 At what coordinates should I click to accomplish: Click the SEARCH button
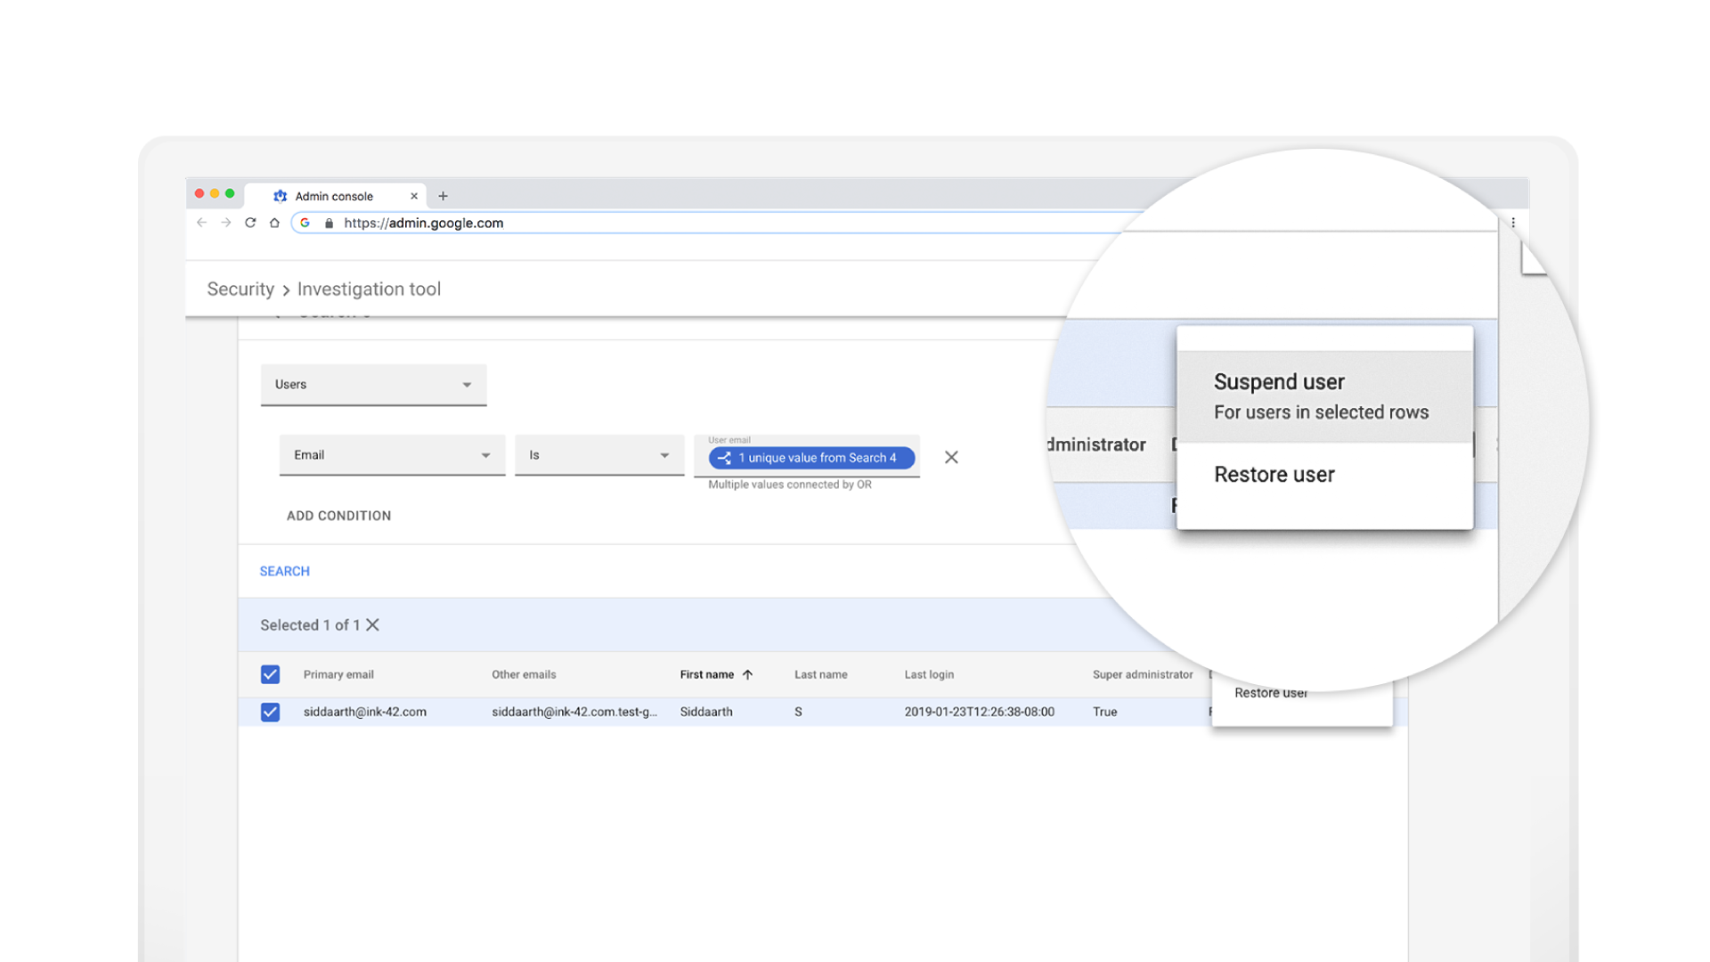[285, 571]
